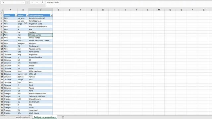Switch to the excelformation.fr sheet tab
Viewport: 212px width, 119px height.
tap(23, 117)
